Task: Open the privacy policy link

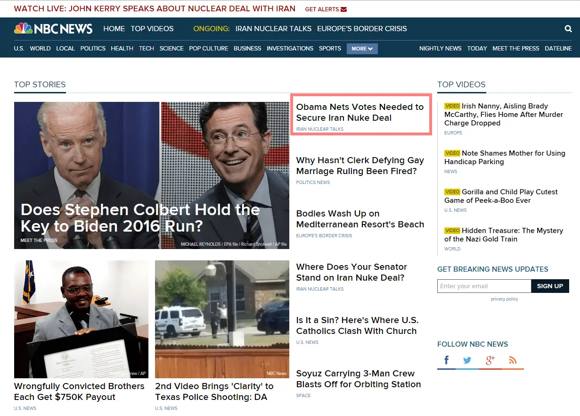Action: coord(504,299)
